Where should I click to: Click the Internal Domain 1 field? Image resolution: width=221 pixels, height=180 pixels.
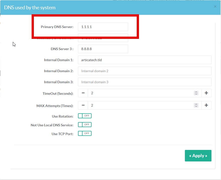[x=144, y=60]
